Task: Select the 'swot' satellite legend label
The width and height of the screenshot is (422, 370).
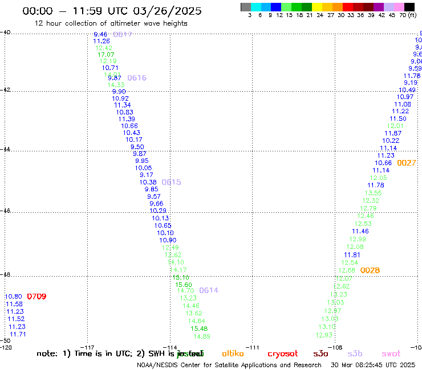Action: pos(391,354)
